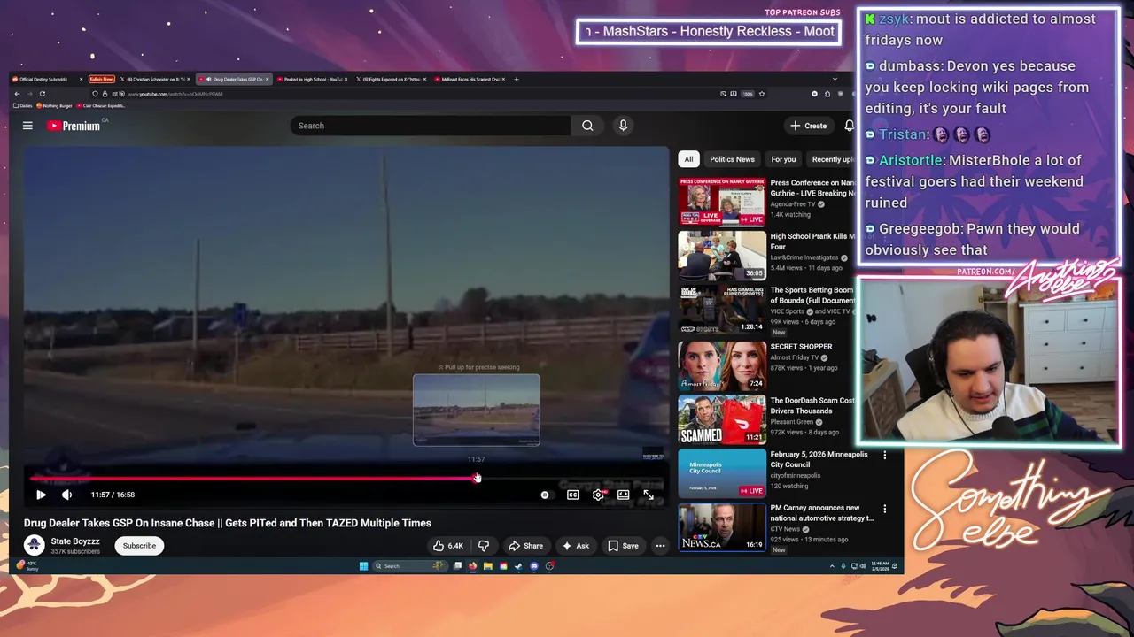
Task: Open High School Prank Kills video thumbnail
Action: pyautogui.click(x=722, y=256)
